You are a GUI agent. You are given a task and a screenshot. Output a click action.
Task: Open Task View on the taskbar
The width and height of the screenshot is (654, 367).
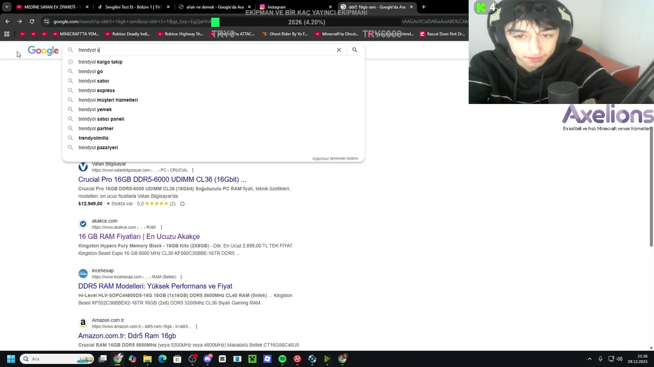(x=103, y=359)
